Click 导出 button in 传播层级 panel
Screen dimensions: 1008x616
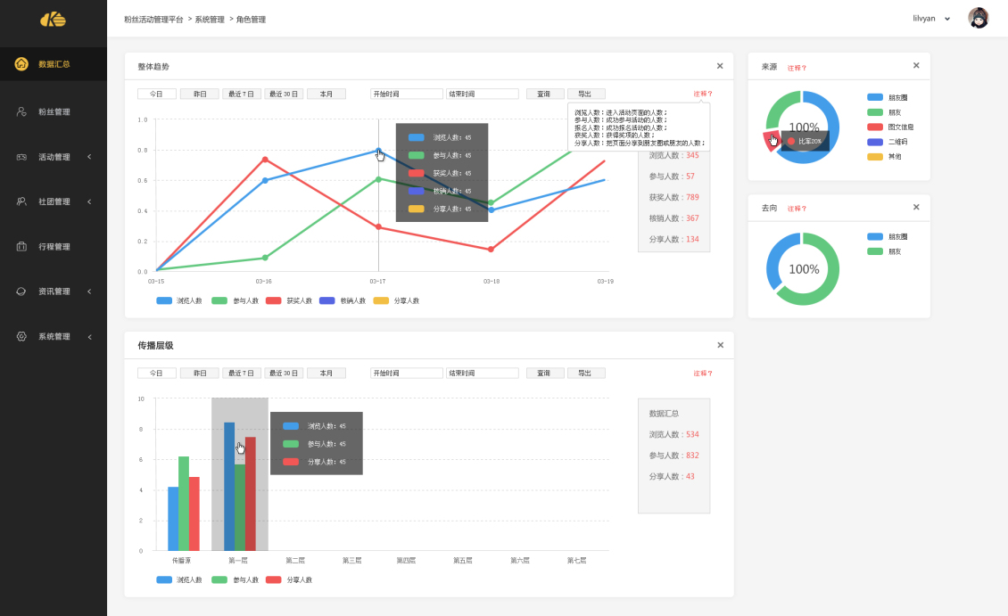(586, 374)
